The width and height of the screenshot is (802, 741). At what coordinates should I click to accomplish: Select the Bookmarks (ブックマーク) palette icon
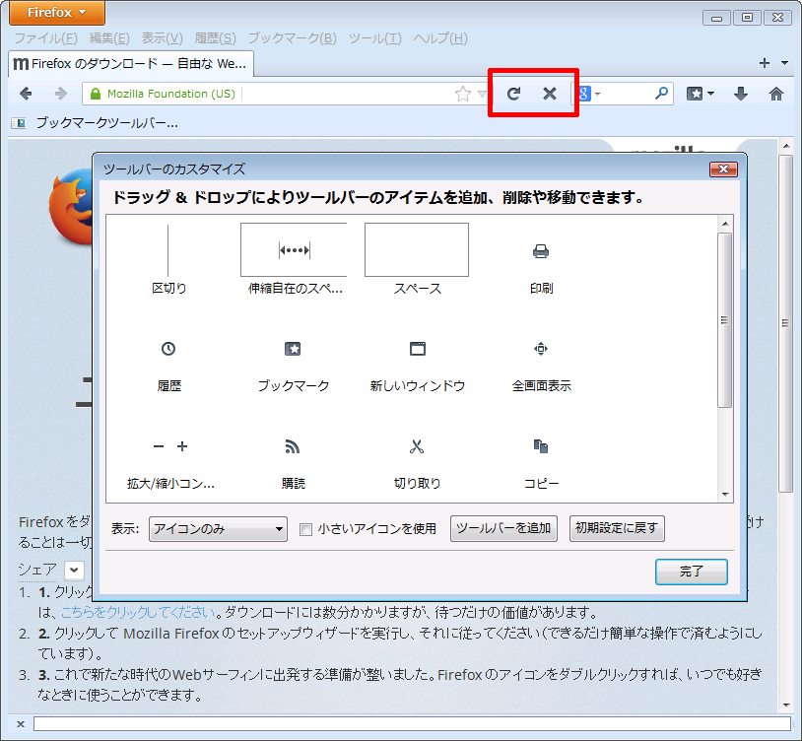[x=293, y=349]
